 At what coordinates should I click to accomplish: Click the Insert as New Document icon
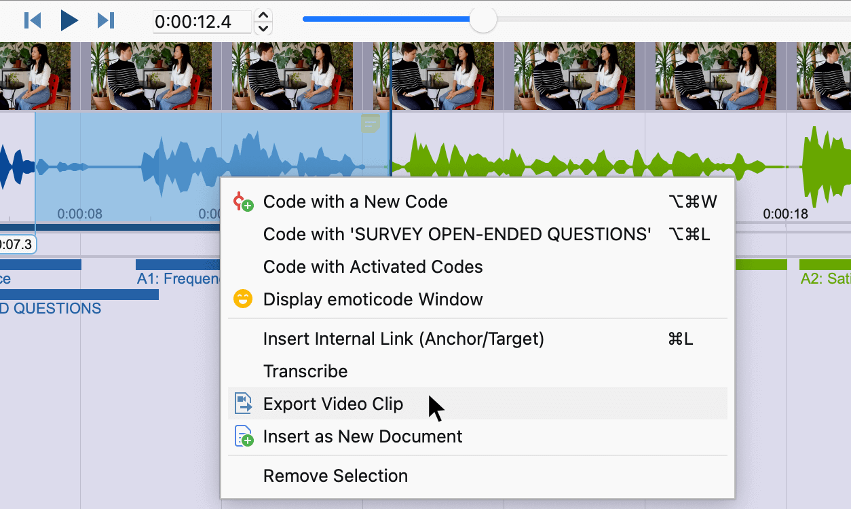(244, 436)
